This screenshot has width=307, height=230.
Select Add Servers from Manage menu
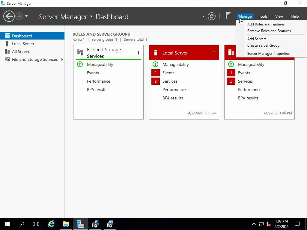(x=257, y=39)
